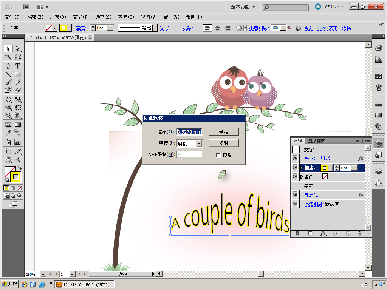This screenshot has height=290, width=387.
Task: Open fill color dropdown in control bar
Action: click(x=54, y=28)
